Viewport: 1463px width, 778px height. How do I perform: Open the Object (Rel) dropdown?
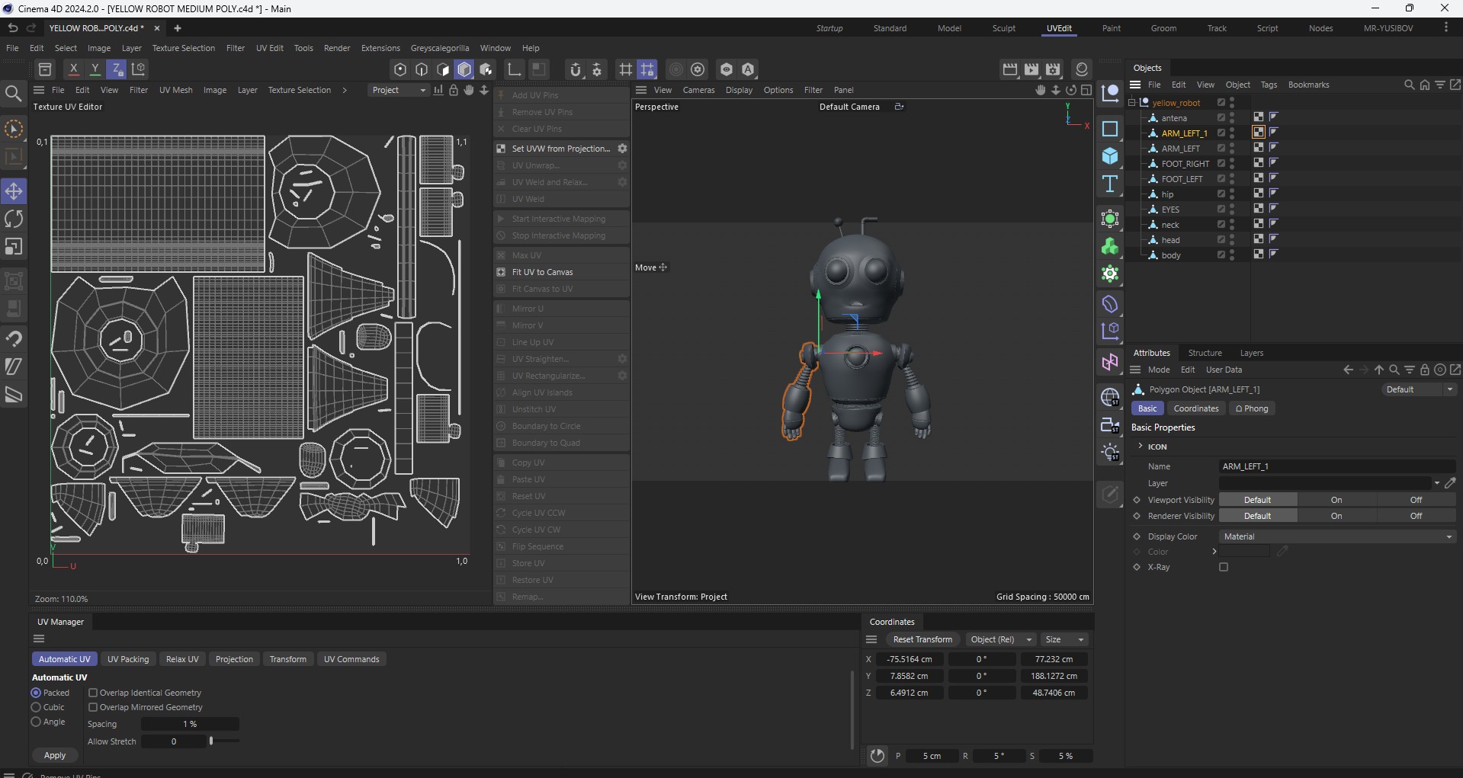(999, 639)
